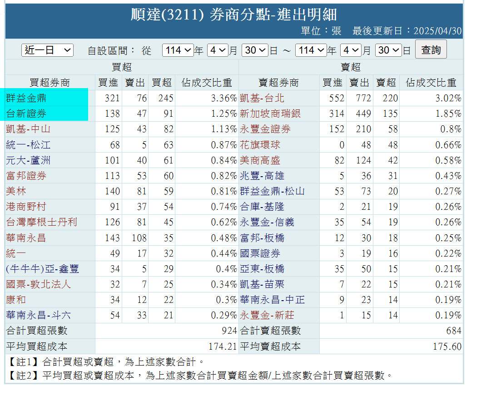Select the 自設區間 label
Screen dimensions: 481x396
pos(111,50)
